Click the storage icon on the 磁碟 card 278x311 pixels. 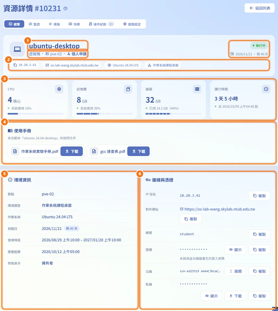(x=197, y=89)
